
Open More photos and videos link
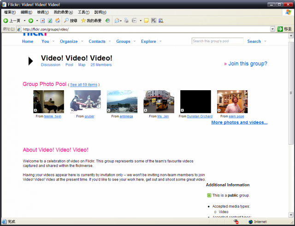[x=239, y=122]
